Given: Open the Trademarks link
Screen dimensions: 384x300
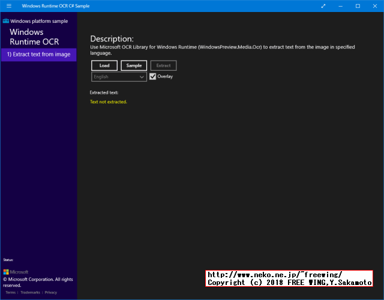Looking at the screenshot, I should [x=30, y=292].
